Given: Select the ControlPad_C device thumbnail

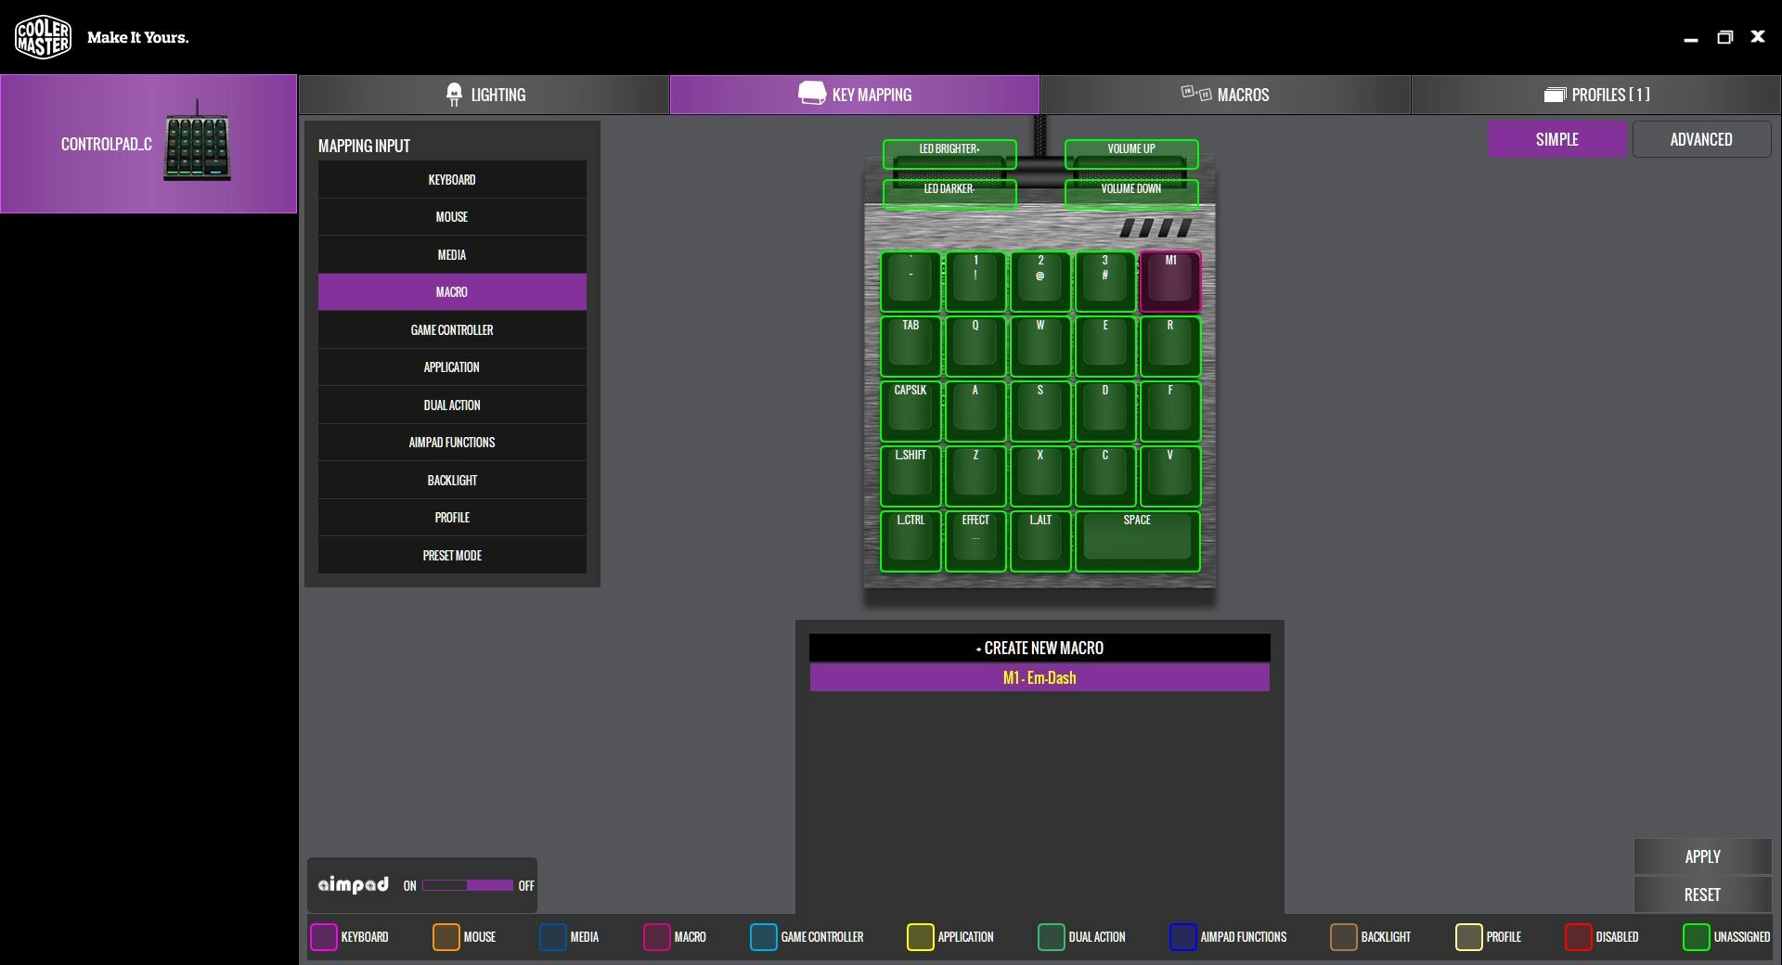Looking at the screenshot, I should [148, 144].
